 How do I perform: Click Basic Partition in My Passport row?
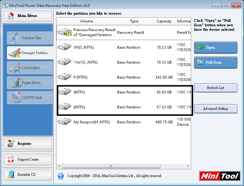129,122
